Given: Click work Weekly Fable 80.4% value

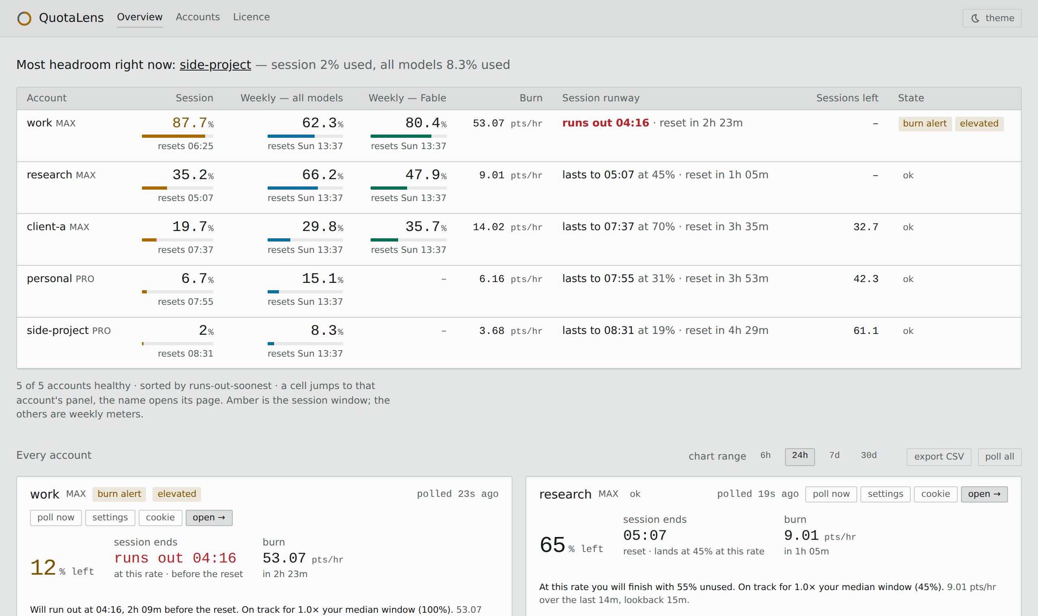Looking at the screenshot, I should click(426, 123).
